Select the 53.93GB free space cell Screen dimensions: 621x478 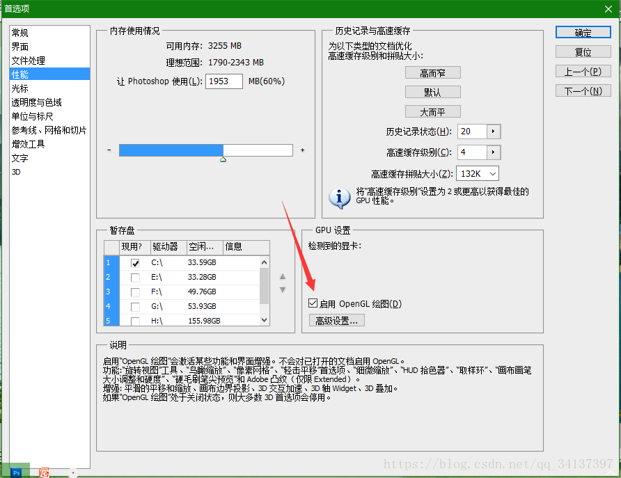coord(202,307)
